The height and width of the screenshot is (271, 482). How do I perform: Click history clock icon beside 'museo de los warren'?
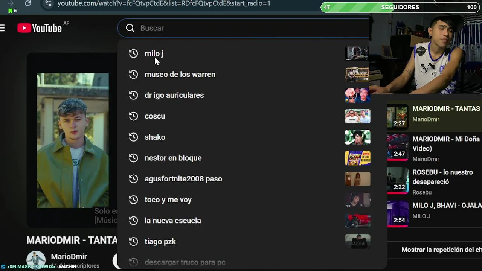point(133,75)
